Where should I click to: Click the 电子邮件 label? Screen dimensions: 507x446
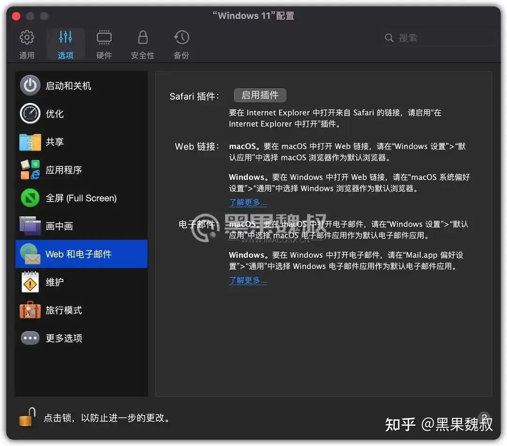tap(199, 224)
